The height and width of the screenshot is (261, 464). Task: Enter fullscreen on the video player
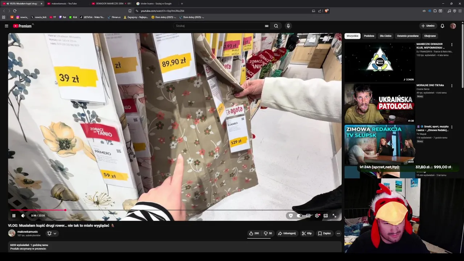point(334,216)
